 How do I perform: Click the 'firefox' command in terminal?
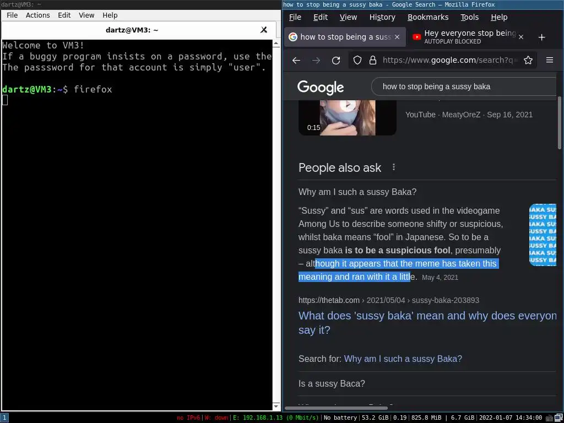[93, 89]
